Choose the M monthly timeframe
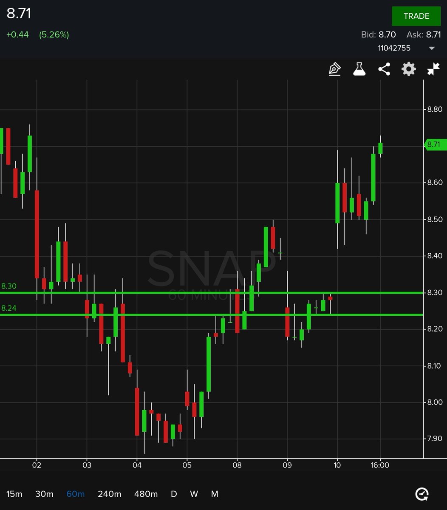Image resolution: width=447 pixels, height=510 pixels. coord(215,494)
